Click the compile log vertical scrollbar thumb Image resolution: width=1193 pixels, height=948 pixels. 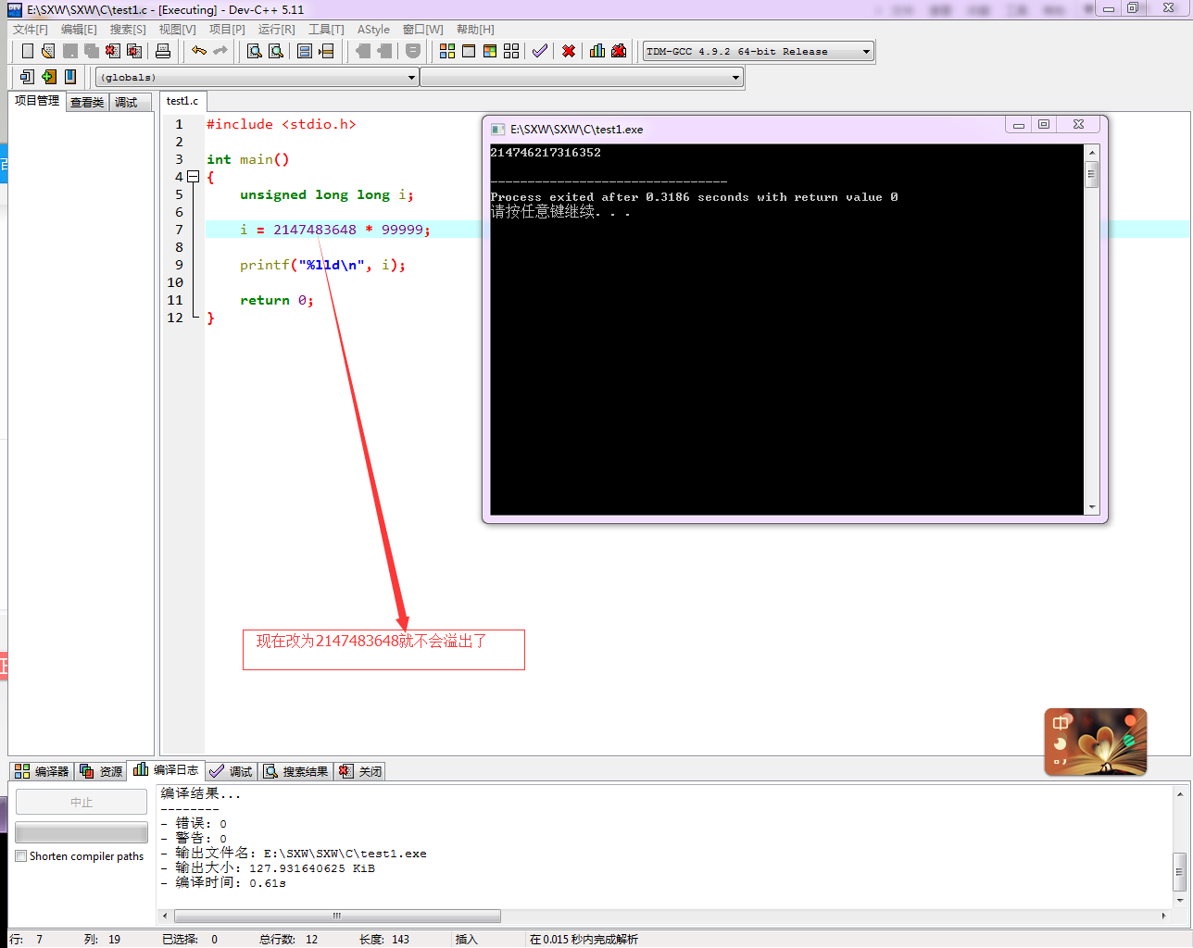click(1180, 871)
